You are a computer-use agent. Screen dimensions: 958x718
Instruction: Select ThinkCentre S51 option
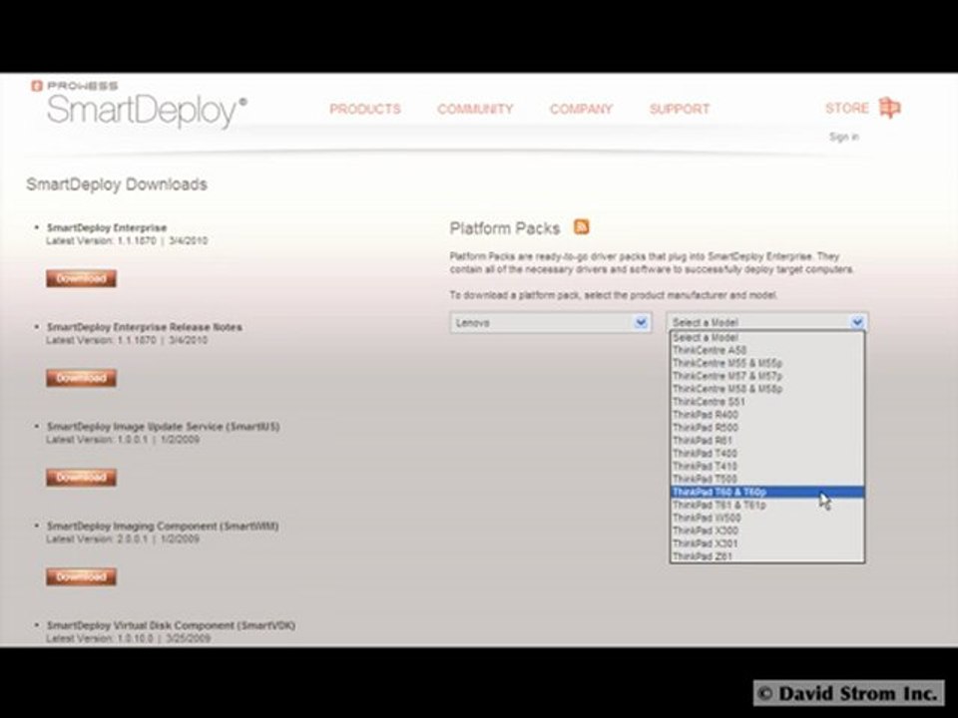pyautogui.click(x=767, y=402)
